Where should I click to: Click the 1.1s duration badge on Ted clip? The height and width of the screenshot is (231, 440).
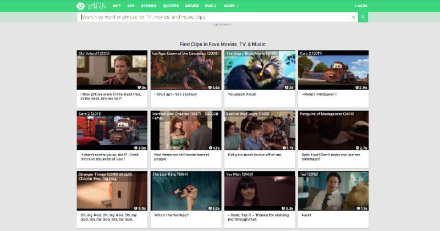[x=362, y=208]
